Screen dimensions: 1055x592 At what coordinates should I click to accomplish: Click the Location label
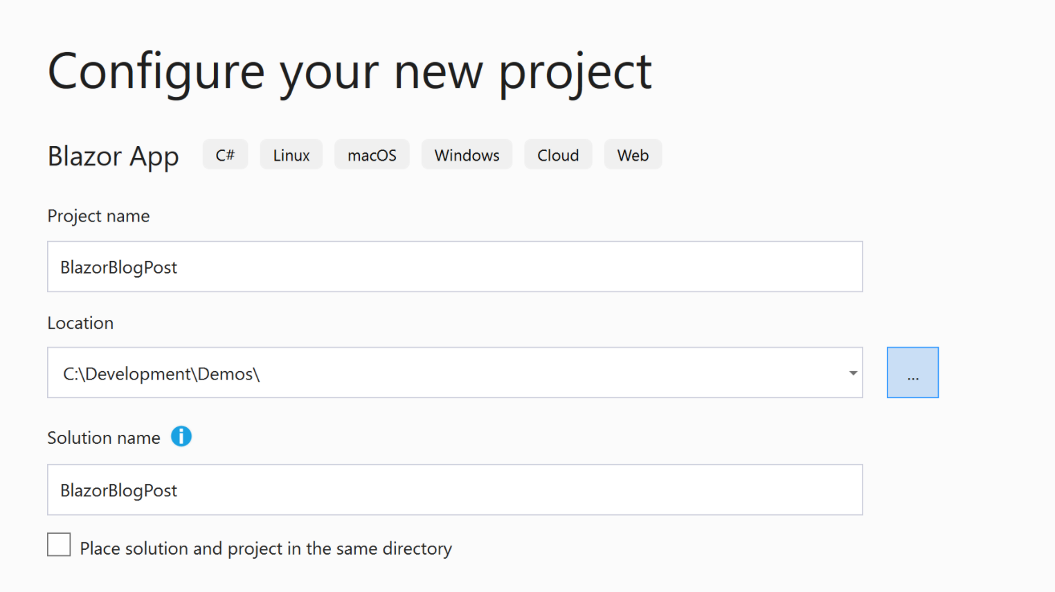point(80,323)
